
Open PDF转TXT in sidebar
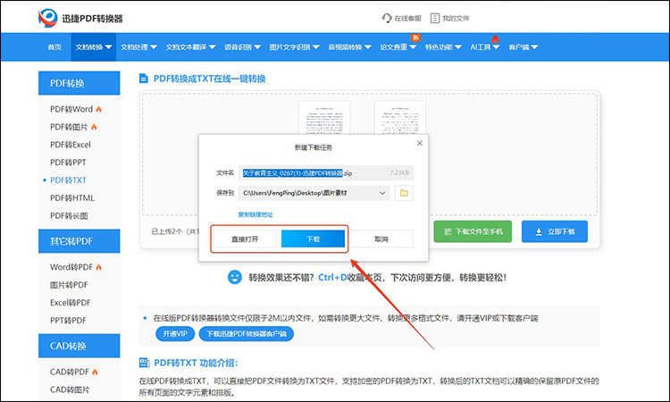click(x=68, y=180)
